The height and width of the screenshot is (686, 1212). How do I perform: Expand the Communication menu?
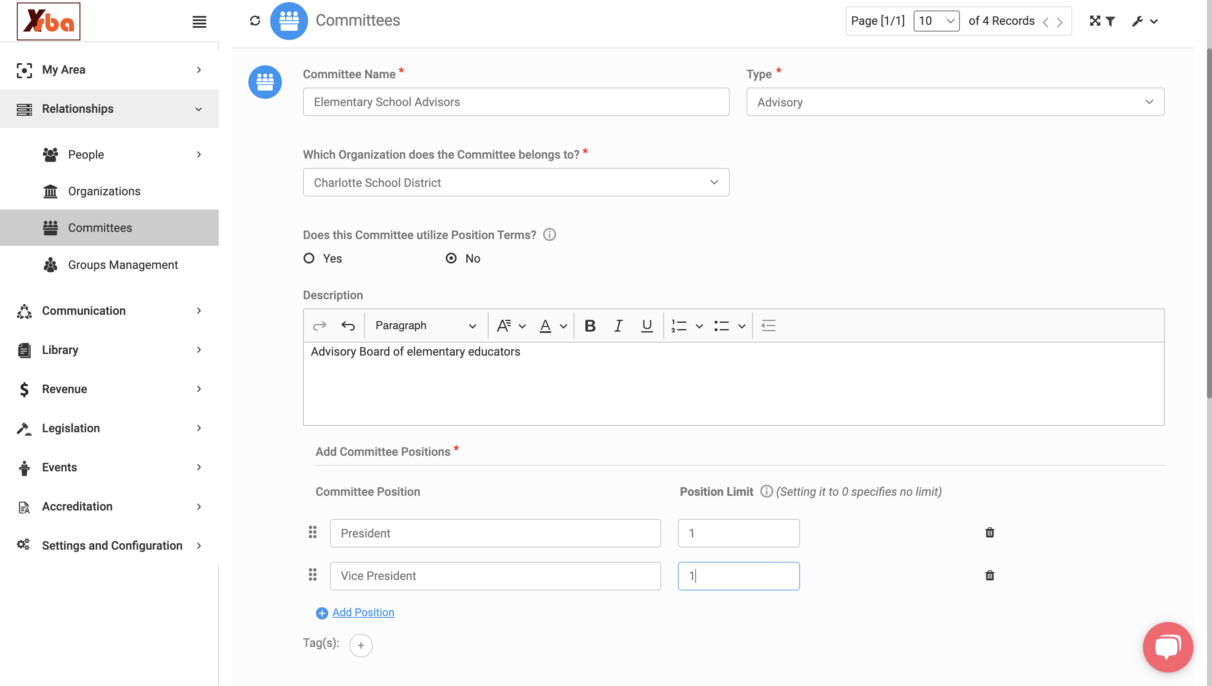click(109, 311)
